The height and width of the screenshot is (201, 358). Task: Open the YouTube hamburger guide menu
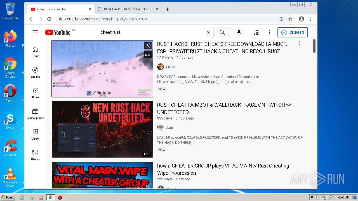pos(35,32)
